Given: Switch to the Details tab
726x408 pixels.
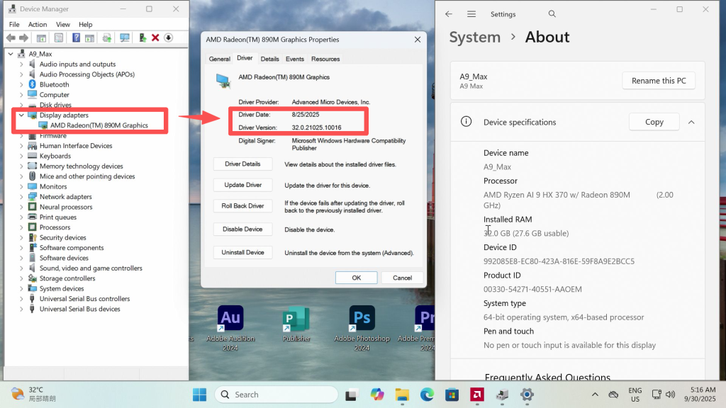Looking at the screenshot, I should (x=269, y=59).
